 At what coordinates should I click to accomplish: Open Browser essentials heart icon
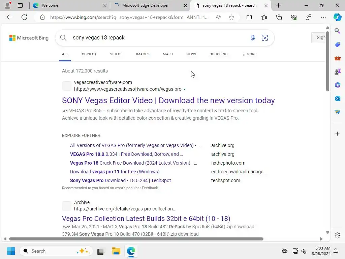tap(294, 17)
